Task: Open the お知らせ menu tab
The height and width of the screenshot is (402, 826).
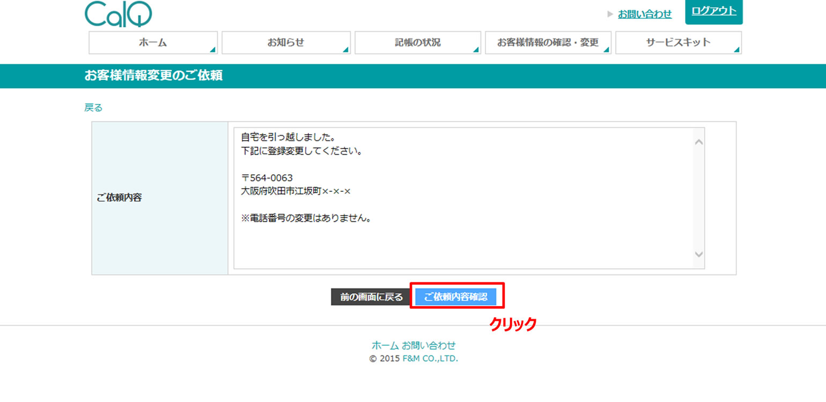Action: click(286, 43)
